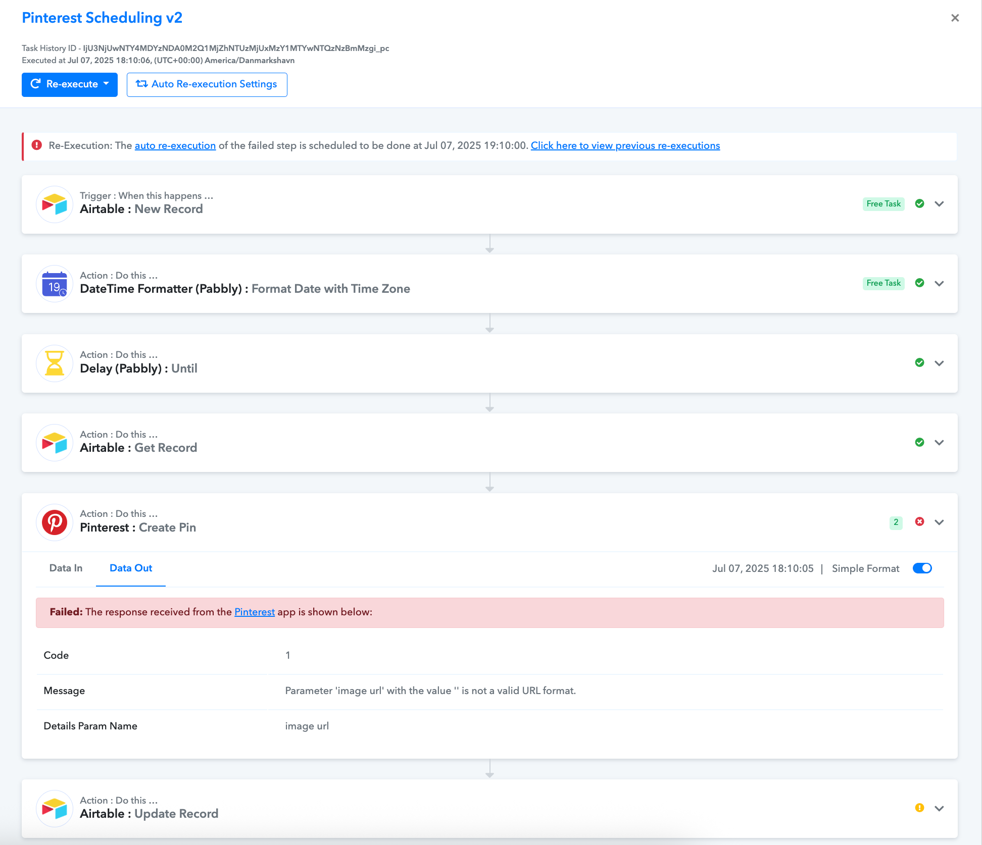Open the Pinterest link in failure message

click(255, 612)
